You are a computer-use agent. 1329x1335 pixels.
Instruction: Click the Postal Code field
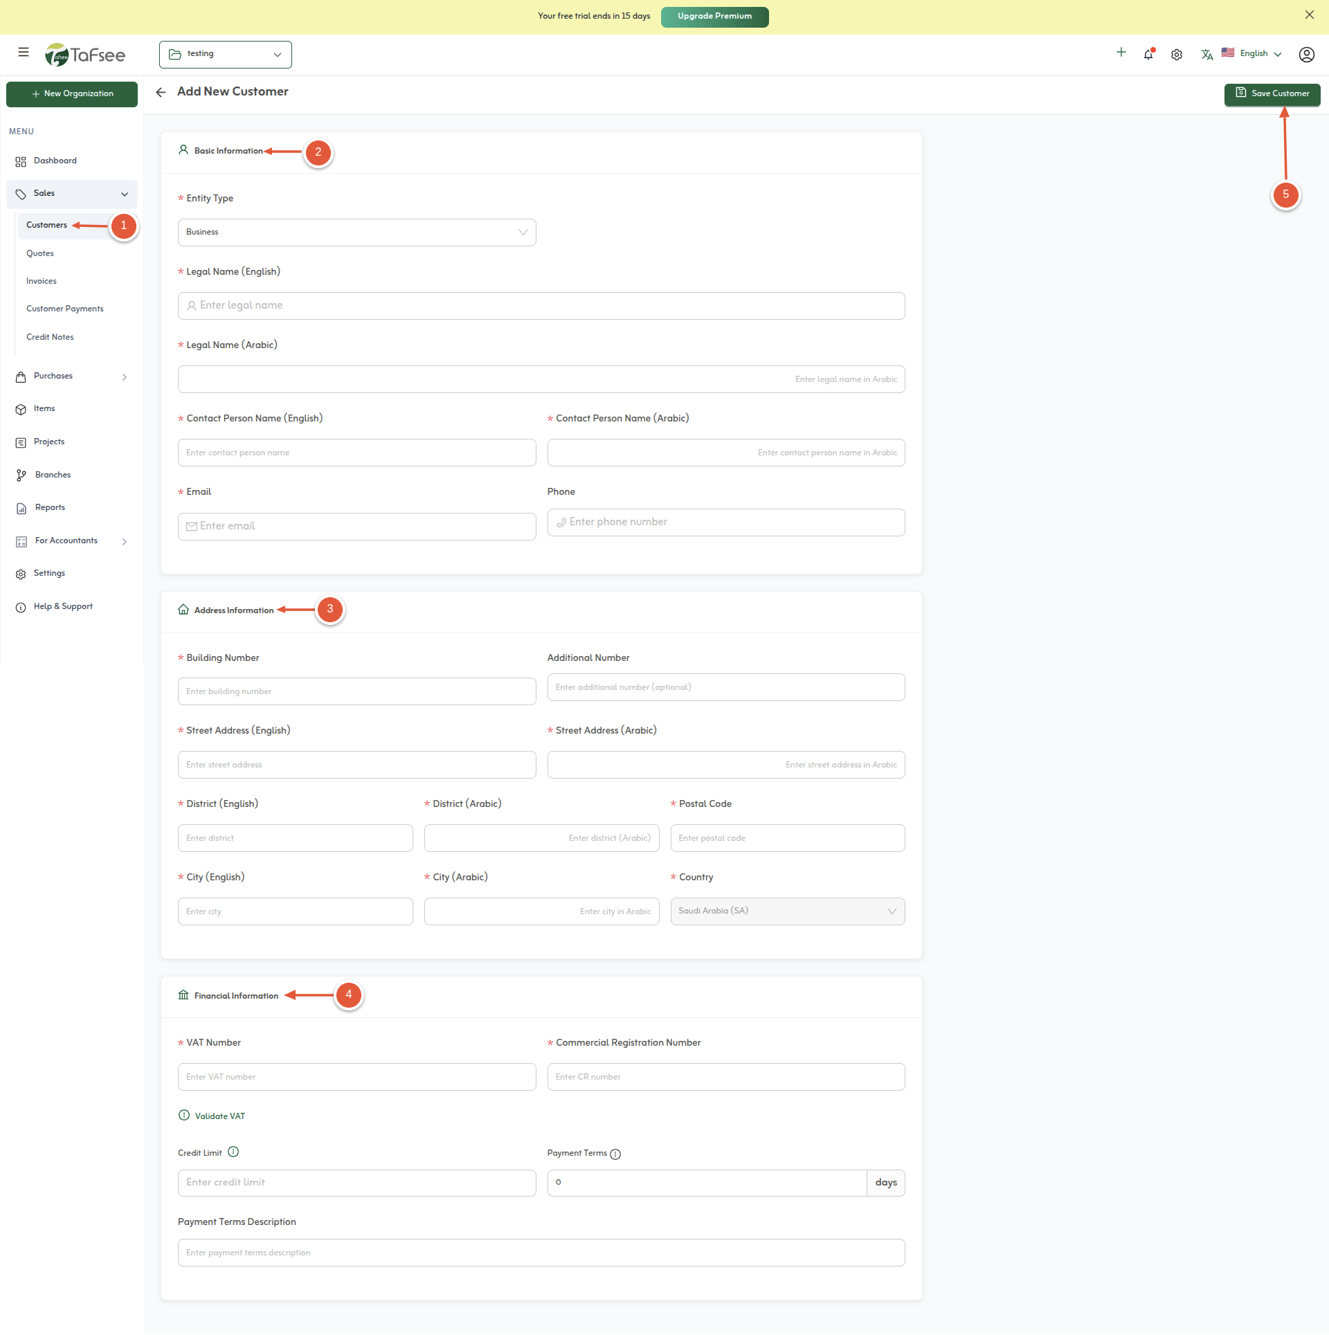(788, 838)
